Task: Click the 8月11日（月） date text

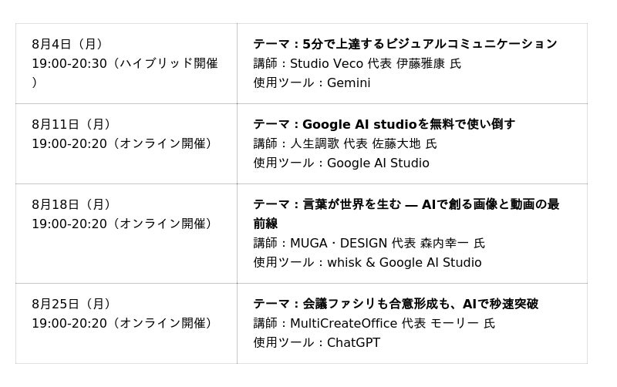Action: tap(71, 124)
